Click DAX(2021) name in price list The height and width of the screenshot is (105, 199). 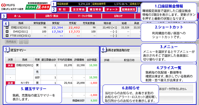tap(20, 32)
